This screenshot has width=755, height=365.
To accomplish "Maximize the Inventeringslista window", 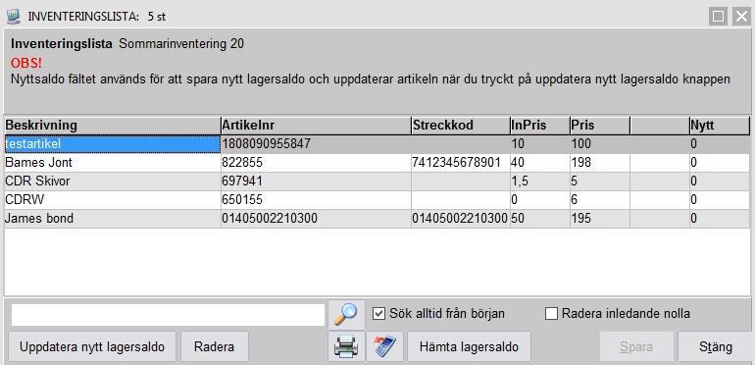I will pyautogui.click(x=718, y=17).
